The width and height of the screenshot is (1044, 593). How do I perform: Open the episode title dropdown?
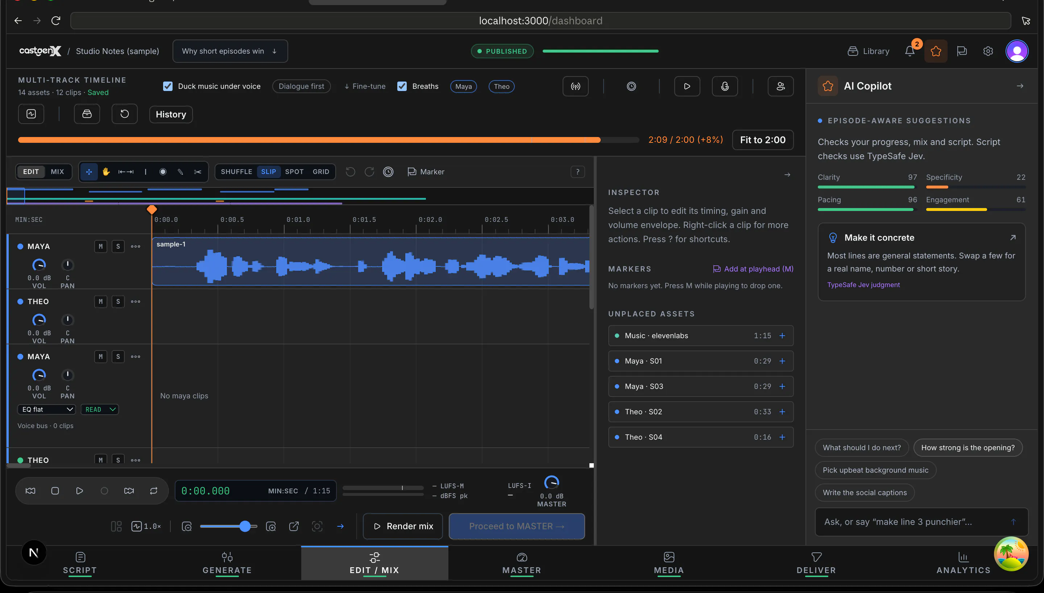click(230, 51)
